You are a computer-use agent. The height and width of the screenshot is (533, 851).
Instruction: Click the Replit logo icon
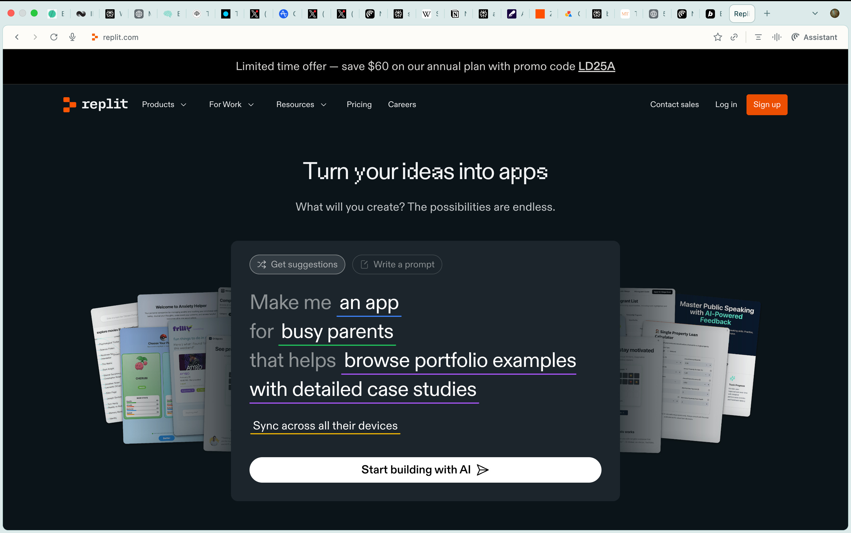tap(69, 104)
